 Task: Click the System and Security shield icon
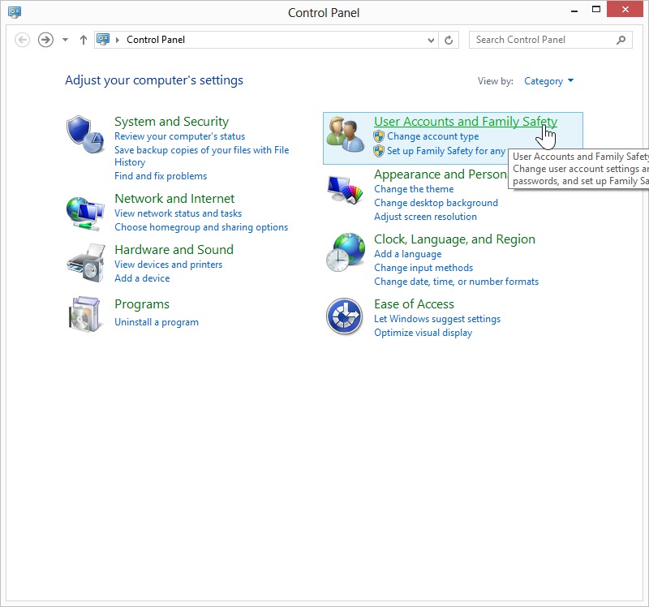[x=85, y=135]
